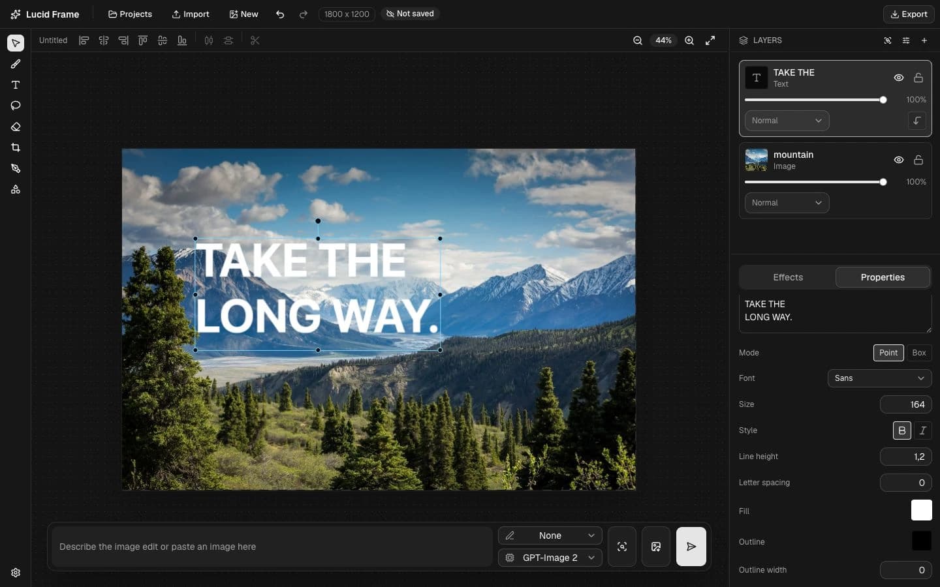Viewport: 940px width, 587px height.
Task: Click the Import menu item
Action: (191, 14)
